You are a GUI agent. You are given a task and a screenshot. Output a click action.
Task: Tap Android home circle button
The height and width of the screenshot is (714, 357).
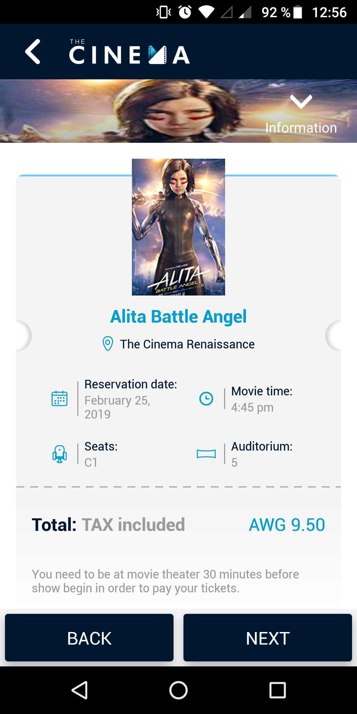178,690
